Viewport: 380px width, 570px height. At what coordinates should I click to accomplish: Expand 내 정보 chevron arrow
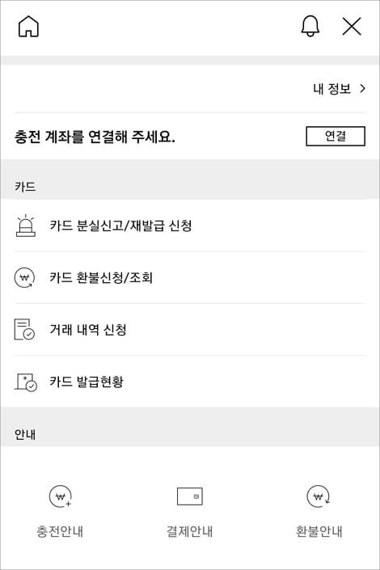[362, 88]
